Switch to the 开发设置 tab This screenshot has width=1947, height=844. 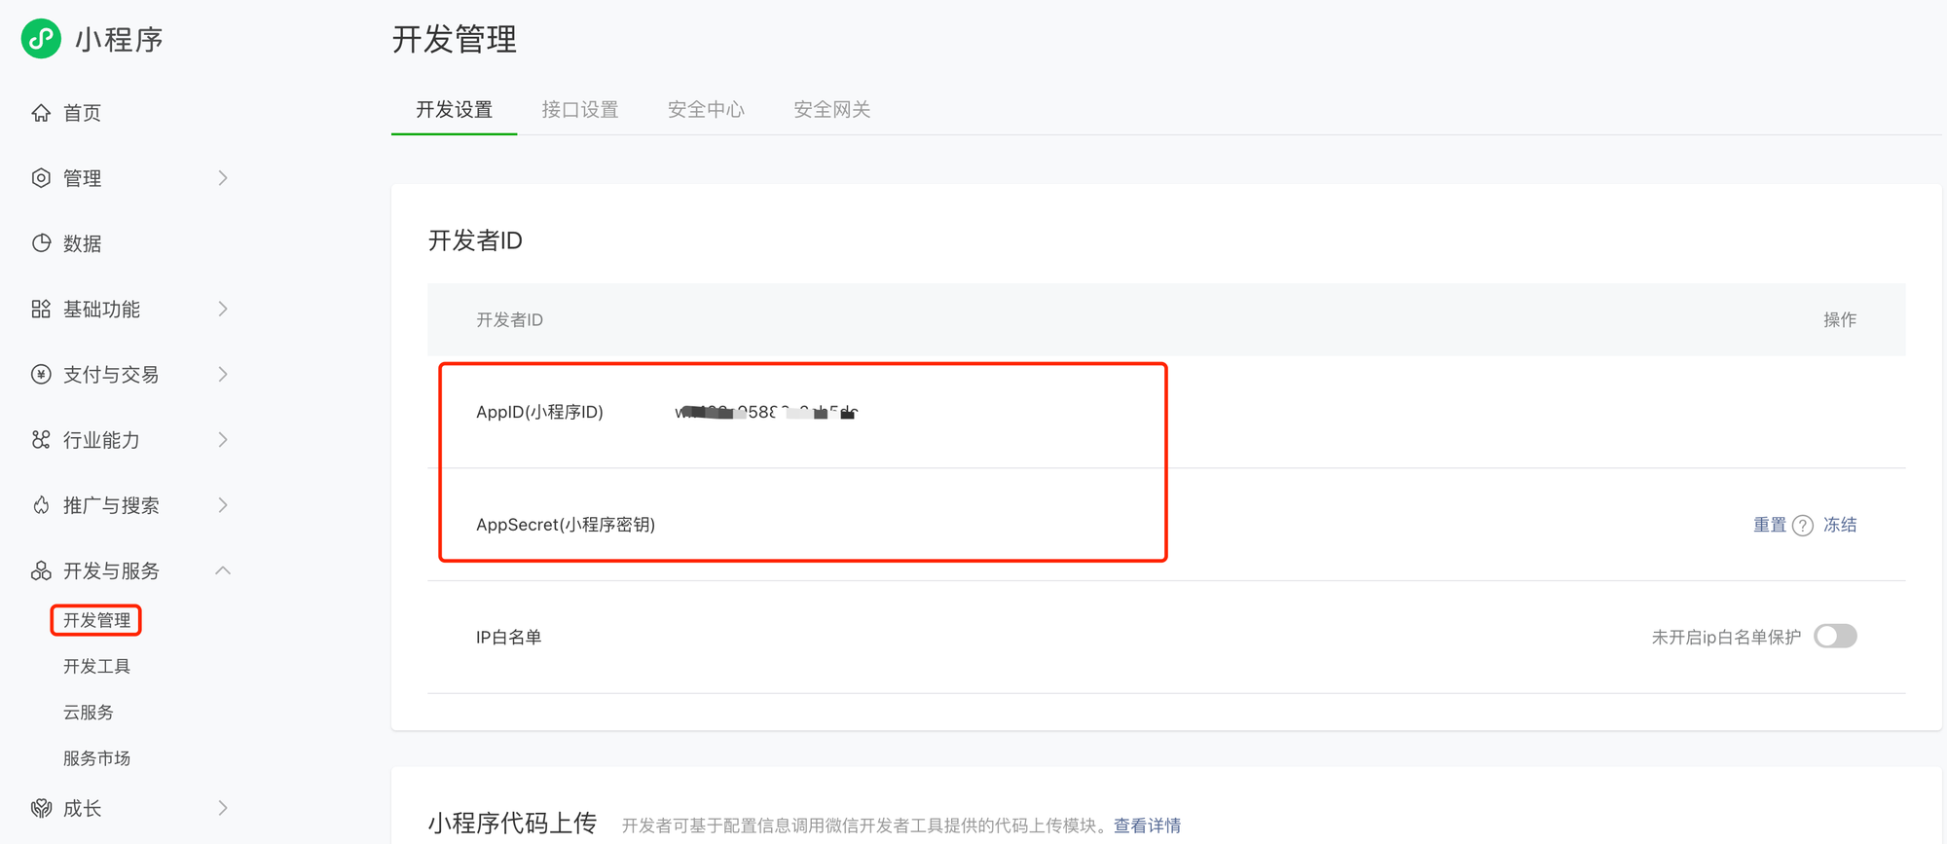point(454,110)
